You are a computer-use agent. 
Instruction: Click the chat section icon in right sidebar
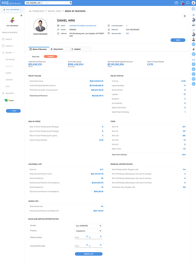pos(194,30)
